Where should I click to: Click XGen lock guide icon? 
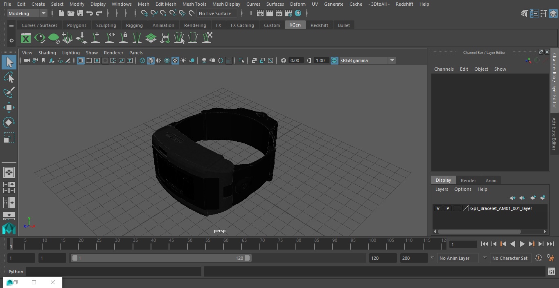123,38
